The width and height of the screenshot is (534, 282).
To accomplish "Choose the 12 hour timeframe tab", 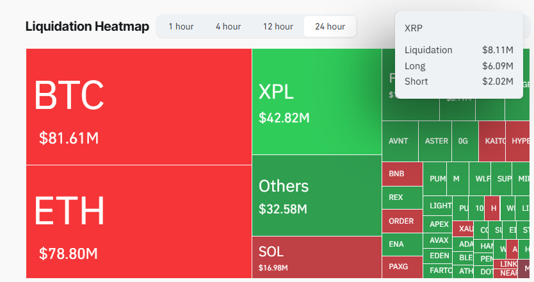I will pos(278,26).
